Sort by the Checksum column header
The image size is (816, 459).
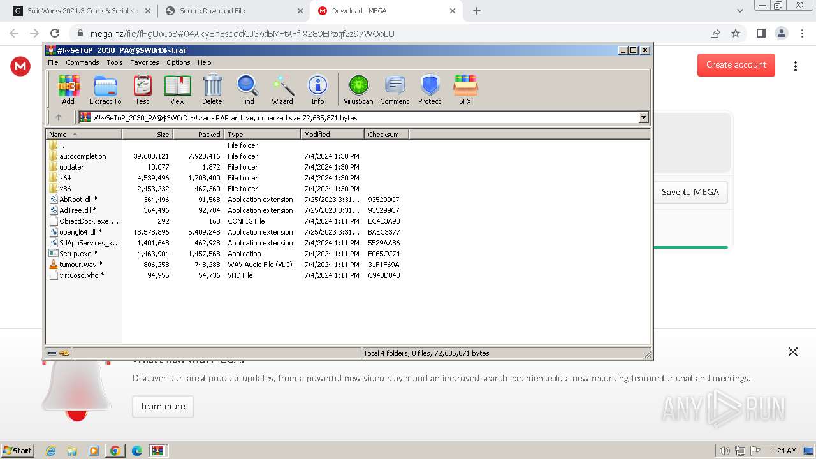pos(386,134)
